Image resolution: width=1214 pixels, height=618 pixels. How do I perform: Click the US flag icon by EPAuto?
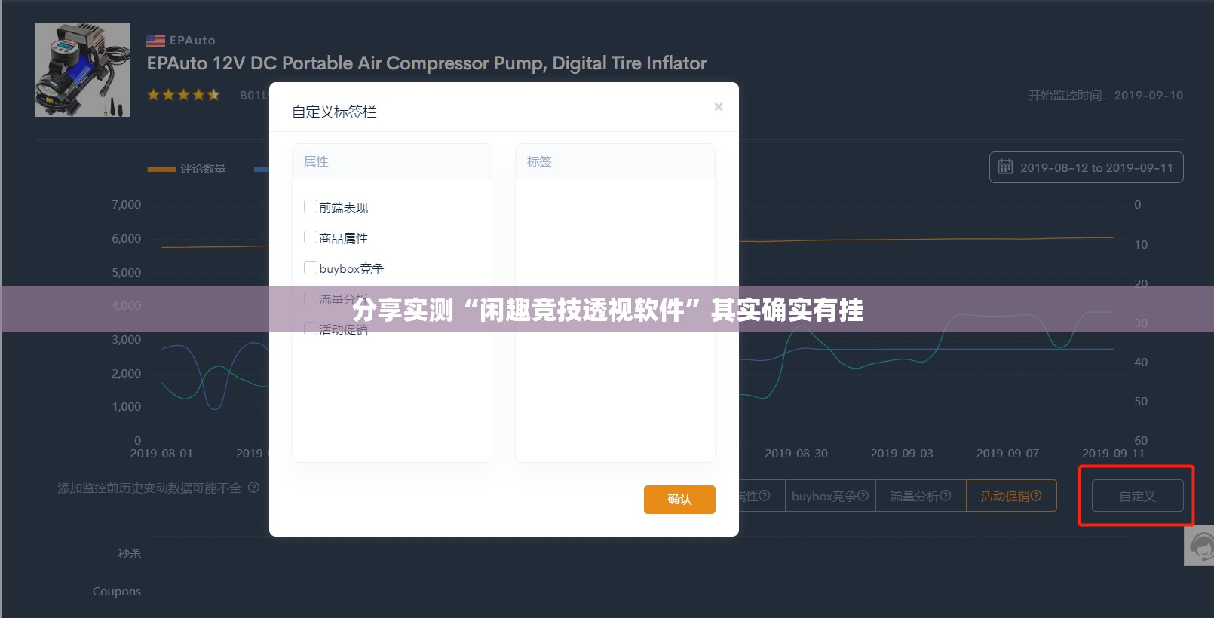pyautogui.click(x=155, y=41)
